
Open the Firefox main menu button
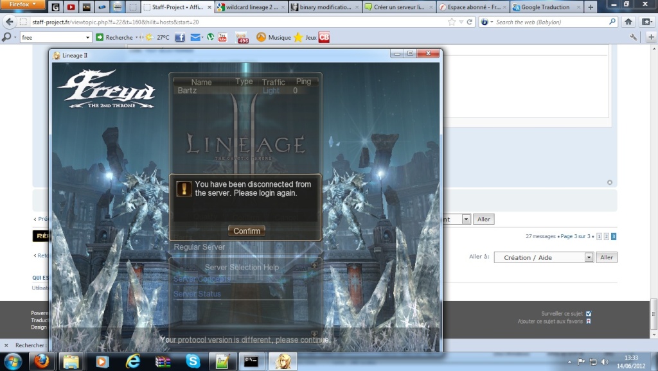(22, 4)
